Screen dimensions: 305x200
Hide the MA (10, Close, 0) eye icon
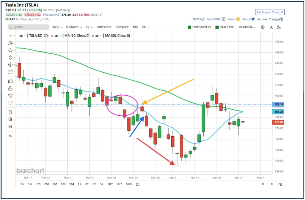[56, 36]
